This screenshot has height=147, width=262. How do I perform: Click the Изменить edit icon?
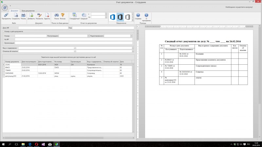(x=39, y=15)
